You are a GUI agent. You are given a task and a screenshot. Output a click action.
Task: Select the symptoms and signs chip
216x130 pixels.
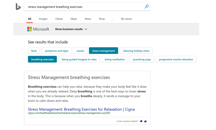tap(57, 51)
